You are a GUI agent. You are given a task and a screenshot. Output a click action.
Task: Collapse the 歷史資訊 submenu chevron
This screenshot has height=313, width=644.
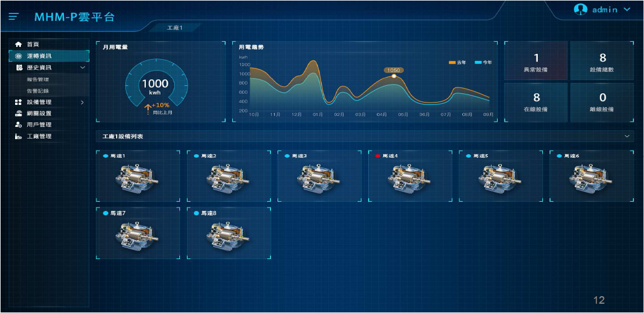pyautogui.click(x=82, y=68)
